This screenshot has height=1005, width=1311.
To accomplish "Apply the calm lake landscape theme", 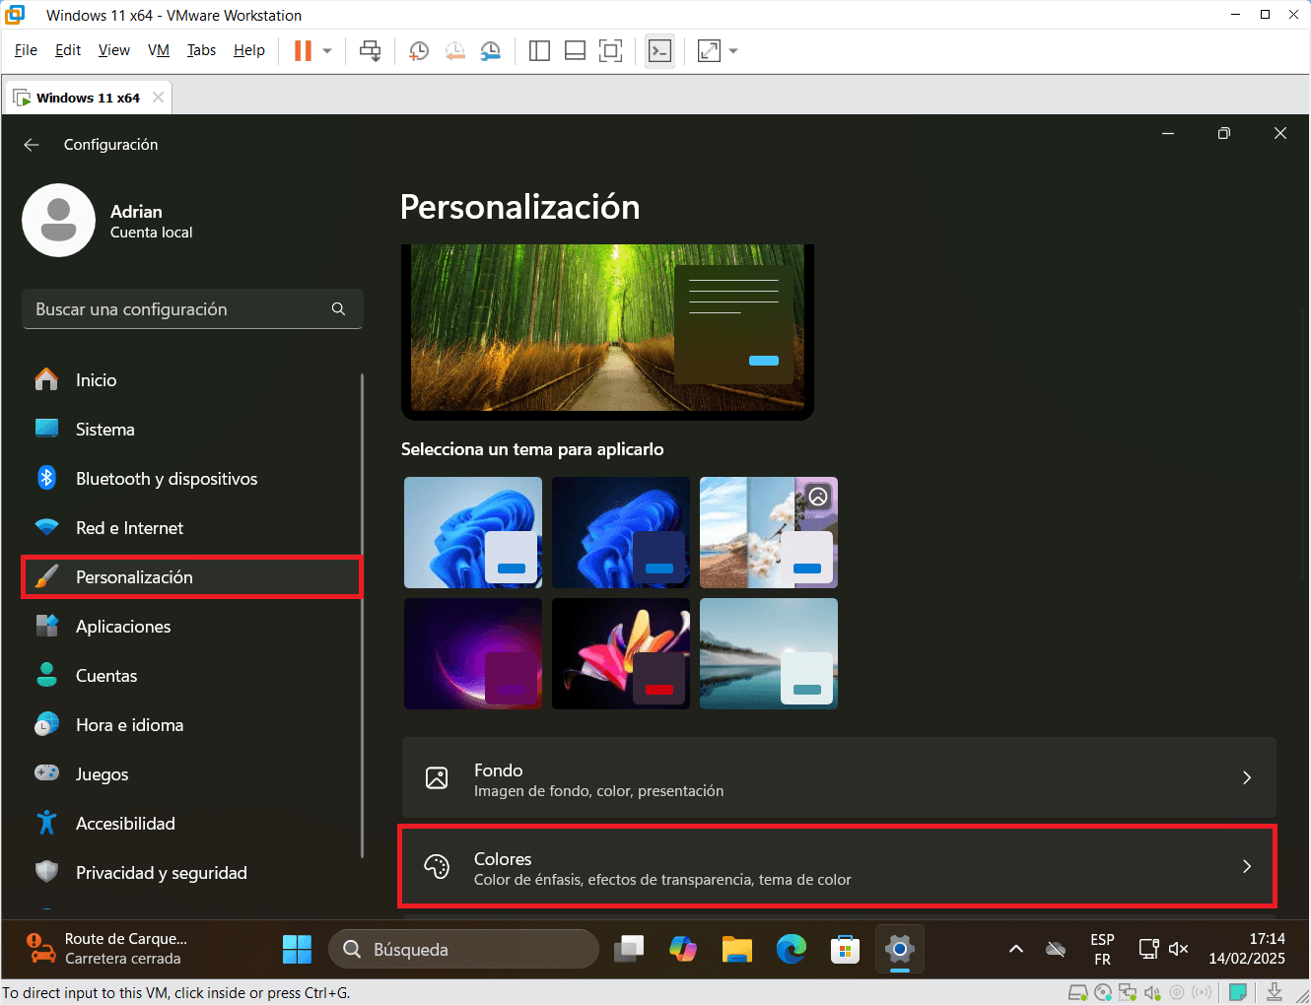I will pyautogui.click(x=769, y=654).
